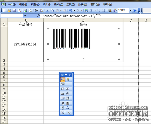The image size is (151, 124).
Task: Select the Scroll Bar control tool
Action: [63, 108]
